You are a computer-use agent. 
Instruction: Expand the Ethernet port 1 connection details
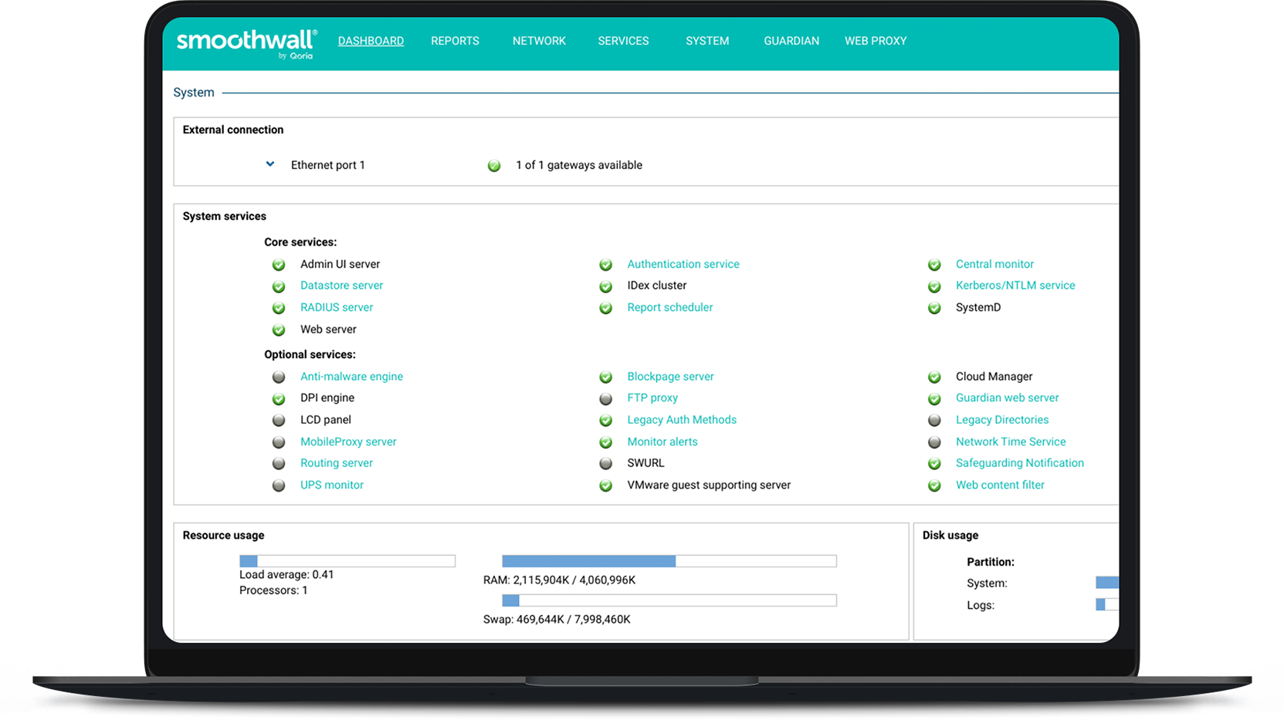coord(269,164)
